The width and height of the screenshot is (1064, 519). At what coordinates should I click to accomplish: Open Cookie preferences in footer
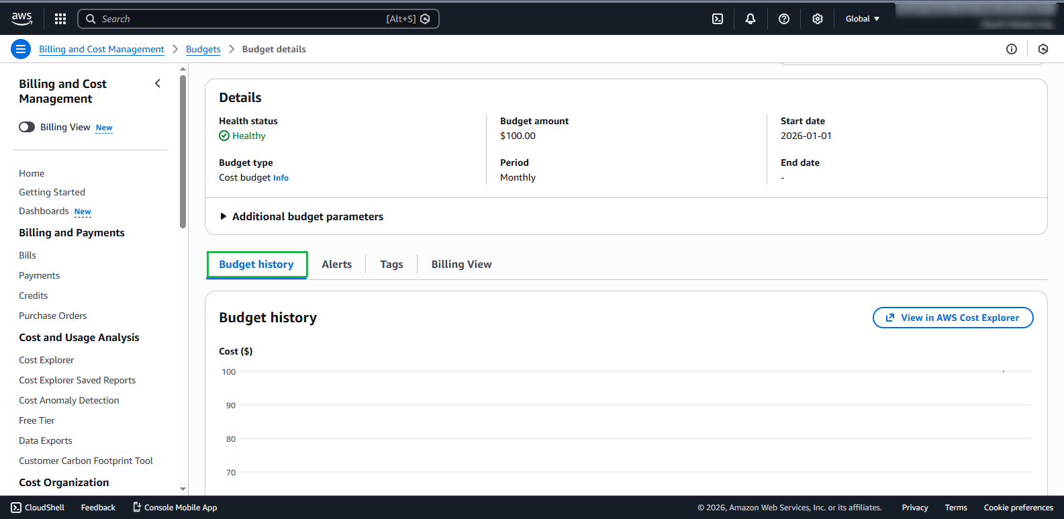pos(1018,508)
